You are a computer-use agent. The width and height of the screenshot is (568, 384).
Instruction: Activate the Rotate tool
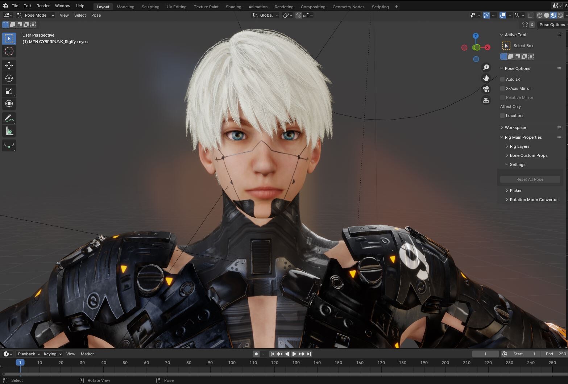pyautogui.click(x=9, y=78)
